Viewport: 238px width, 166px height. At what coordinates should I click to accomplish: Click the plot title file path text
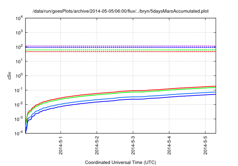pyautogui.click(x=120, y=11)
